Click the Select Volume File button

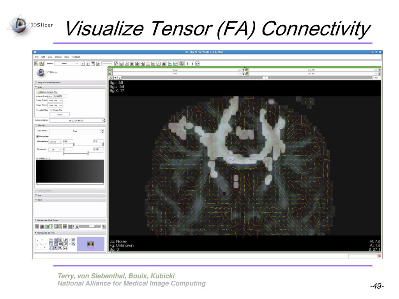tap(48, 92)
